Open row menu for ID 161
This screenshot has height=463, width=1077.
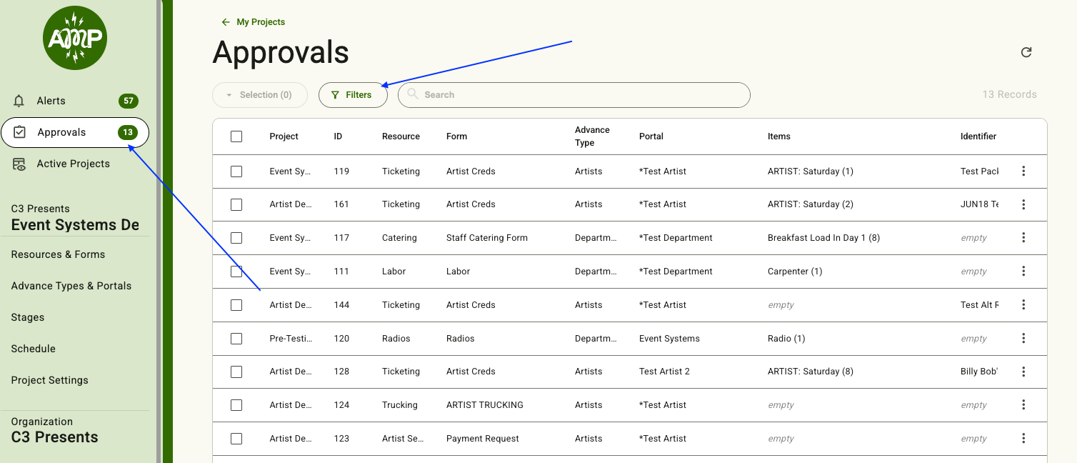pyautogui.click(x=1023, y=204)
